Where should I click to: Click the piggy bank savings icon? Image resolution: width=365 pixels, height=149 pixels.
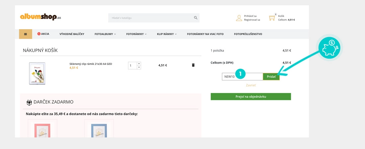pos(329,48)
